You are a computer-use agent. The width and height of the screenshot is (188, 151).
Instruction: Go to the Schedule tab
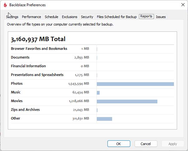tap(52, 17)
